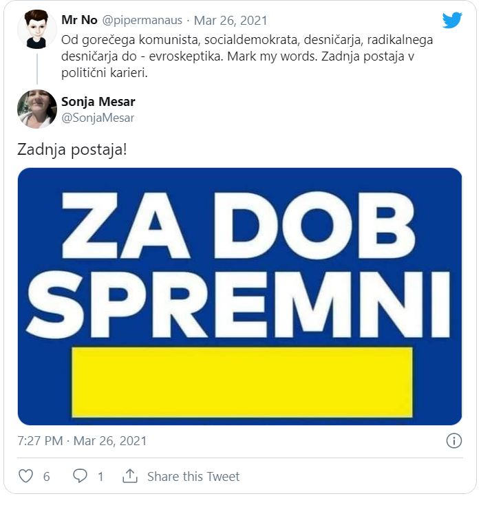Click the like count number 6
Screen dimensions: 481x505
tap(47, 476)
